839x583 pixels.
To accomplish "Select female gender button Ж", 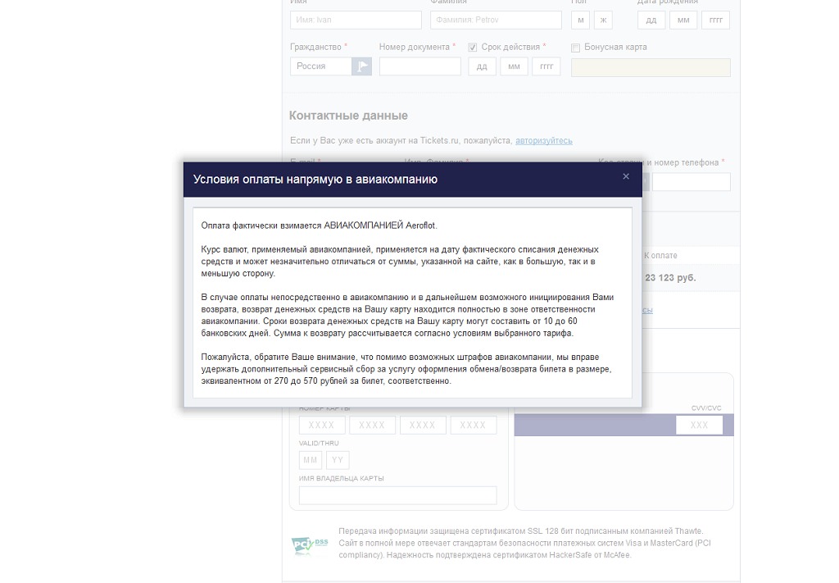I will tap(604, 20).
